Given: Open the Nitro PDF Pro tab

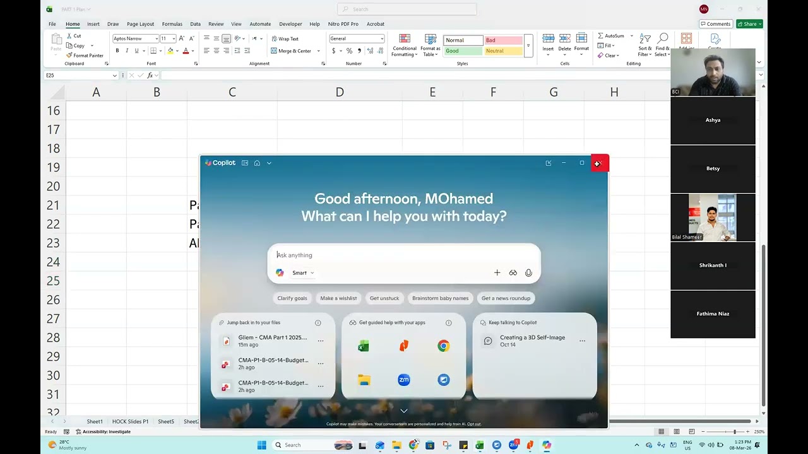Looking at the screenshot, I should tap(343, 24).
